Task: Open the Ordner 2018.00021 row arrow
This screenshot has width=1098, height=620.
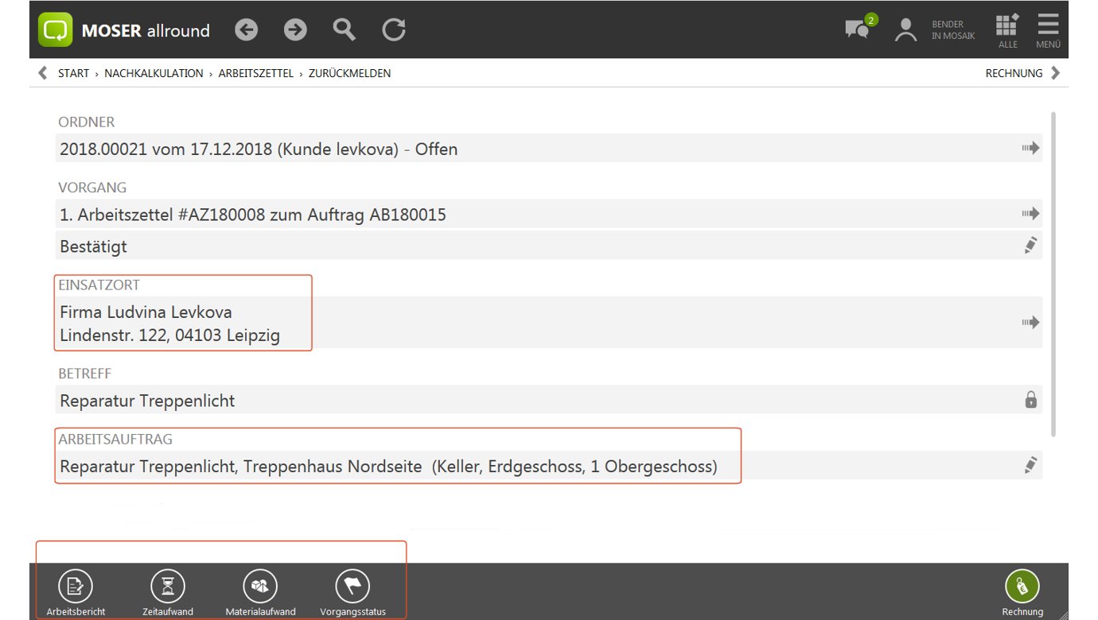Action: [x=1030, y=148]
